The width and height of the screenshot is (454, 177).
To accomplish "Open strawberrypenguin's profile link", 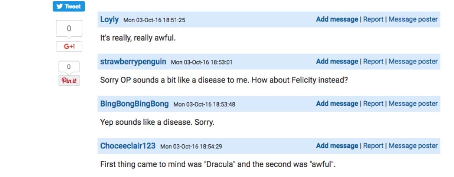I will tap(133, 62).
